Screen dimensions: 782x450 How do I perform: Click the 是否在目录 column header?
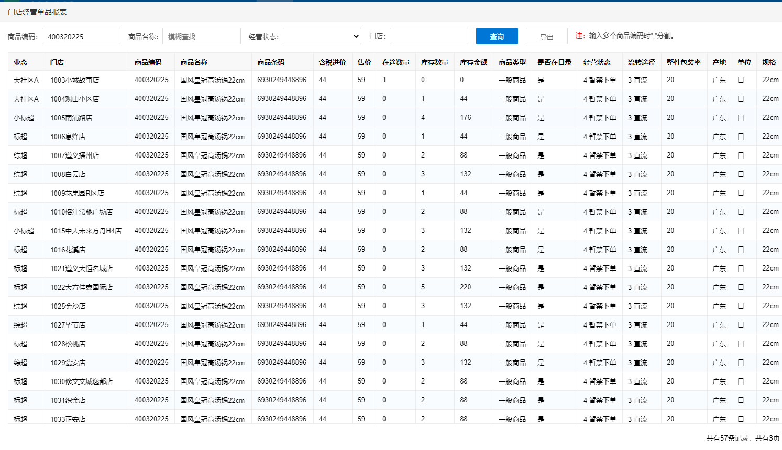554,62
